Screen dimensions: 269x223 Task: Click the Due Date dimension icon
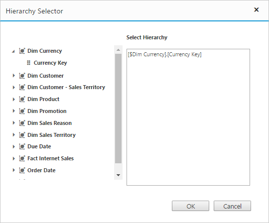pyautogui.click(x=22, y=146)
